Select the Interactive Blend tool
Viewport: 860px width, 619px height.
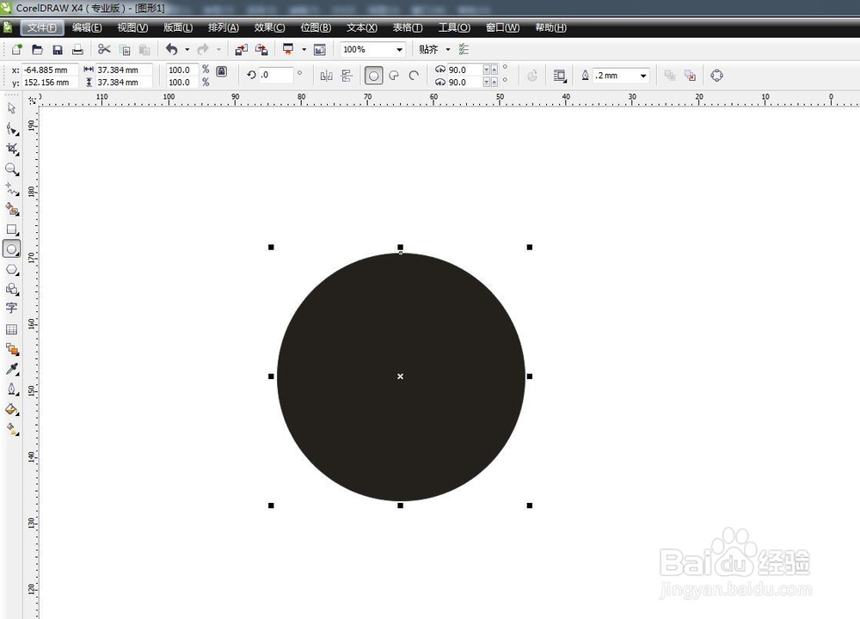[x=12, y=349]
